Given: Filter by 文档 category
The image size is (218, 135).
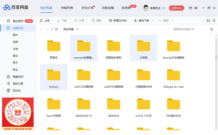Looking at the screenshot, I should [x=15, y=49].
